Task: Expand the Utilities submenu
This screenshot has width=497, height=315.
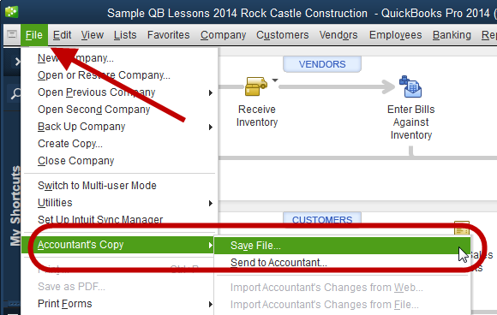Action: point(210,203)
